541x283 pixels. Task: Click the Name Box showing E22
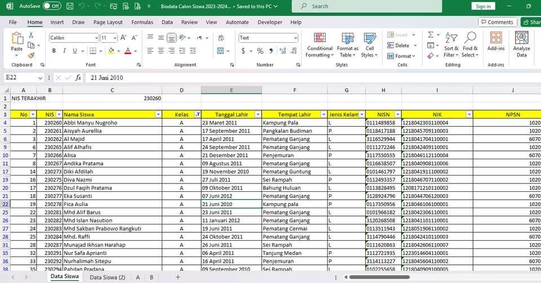(24, 78)
